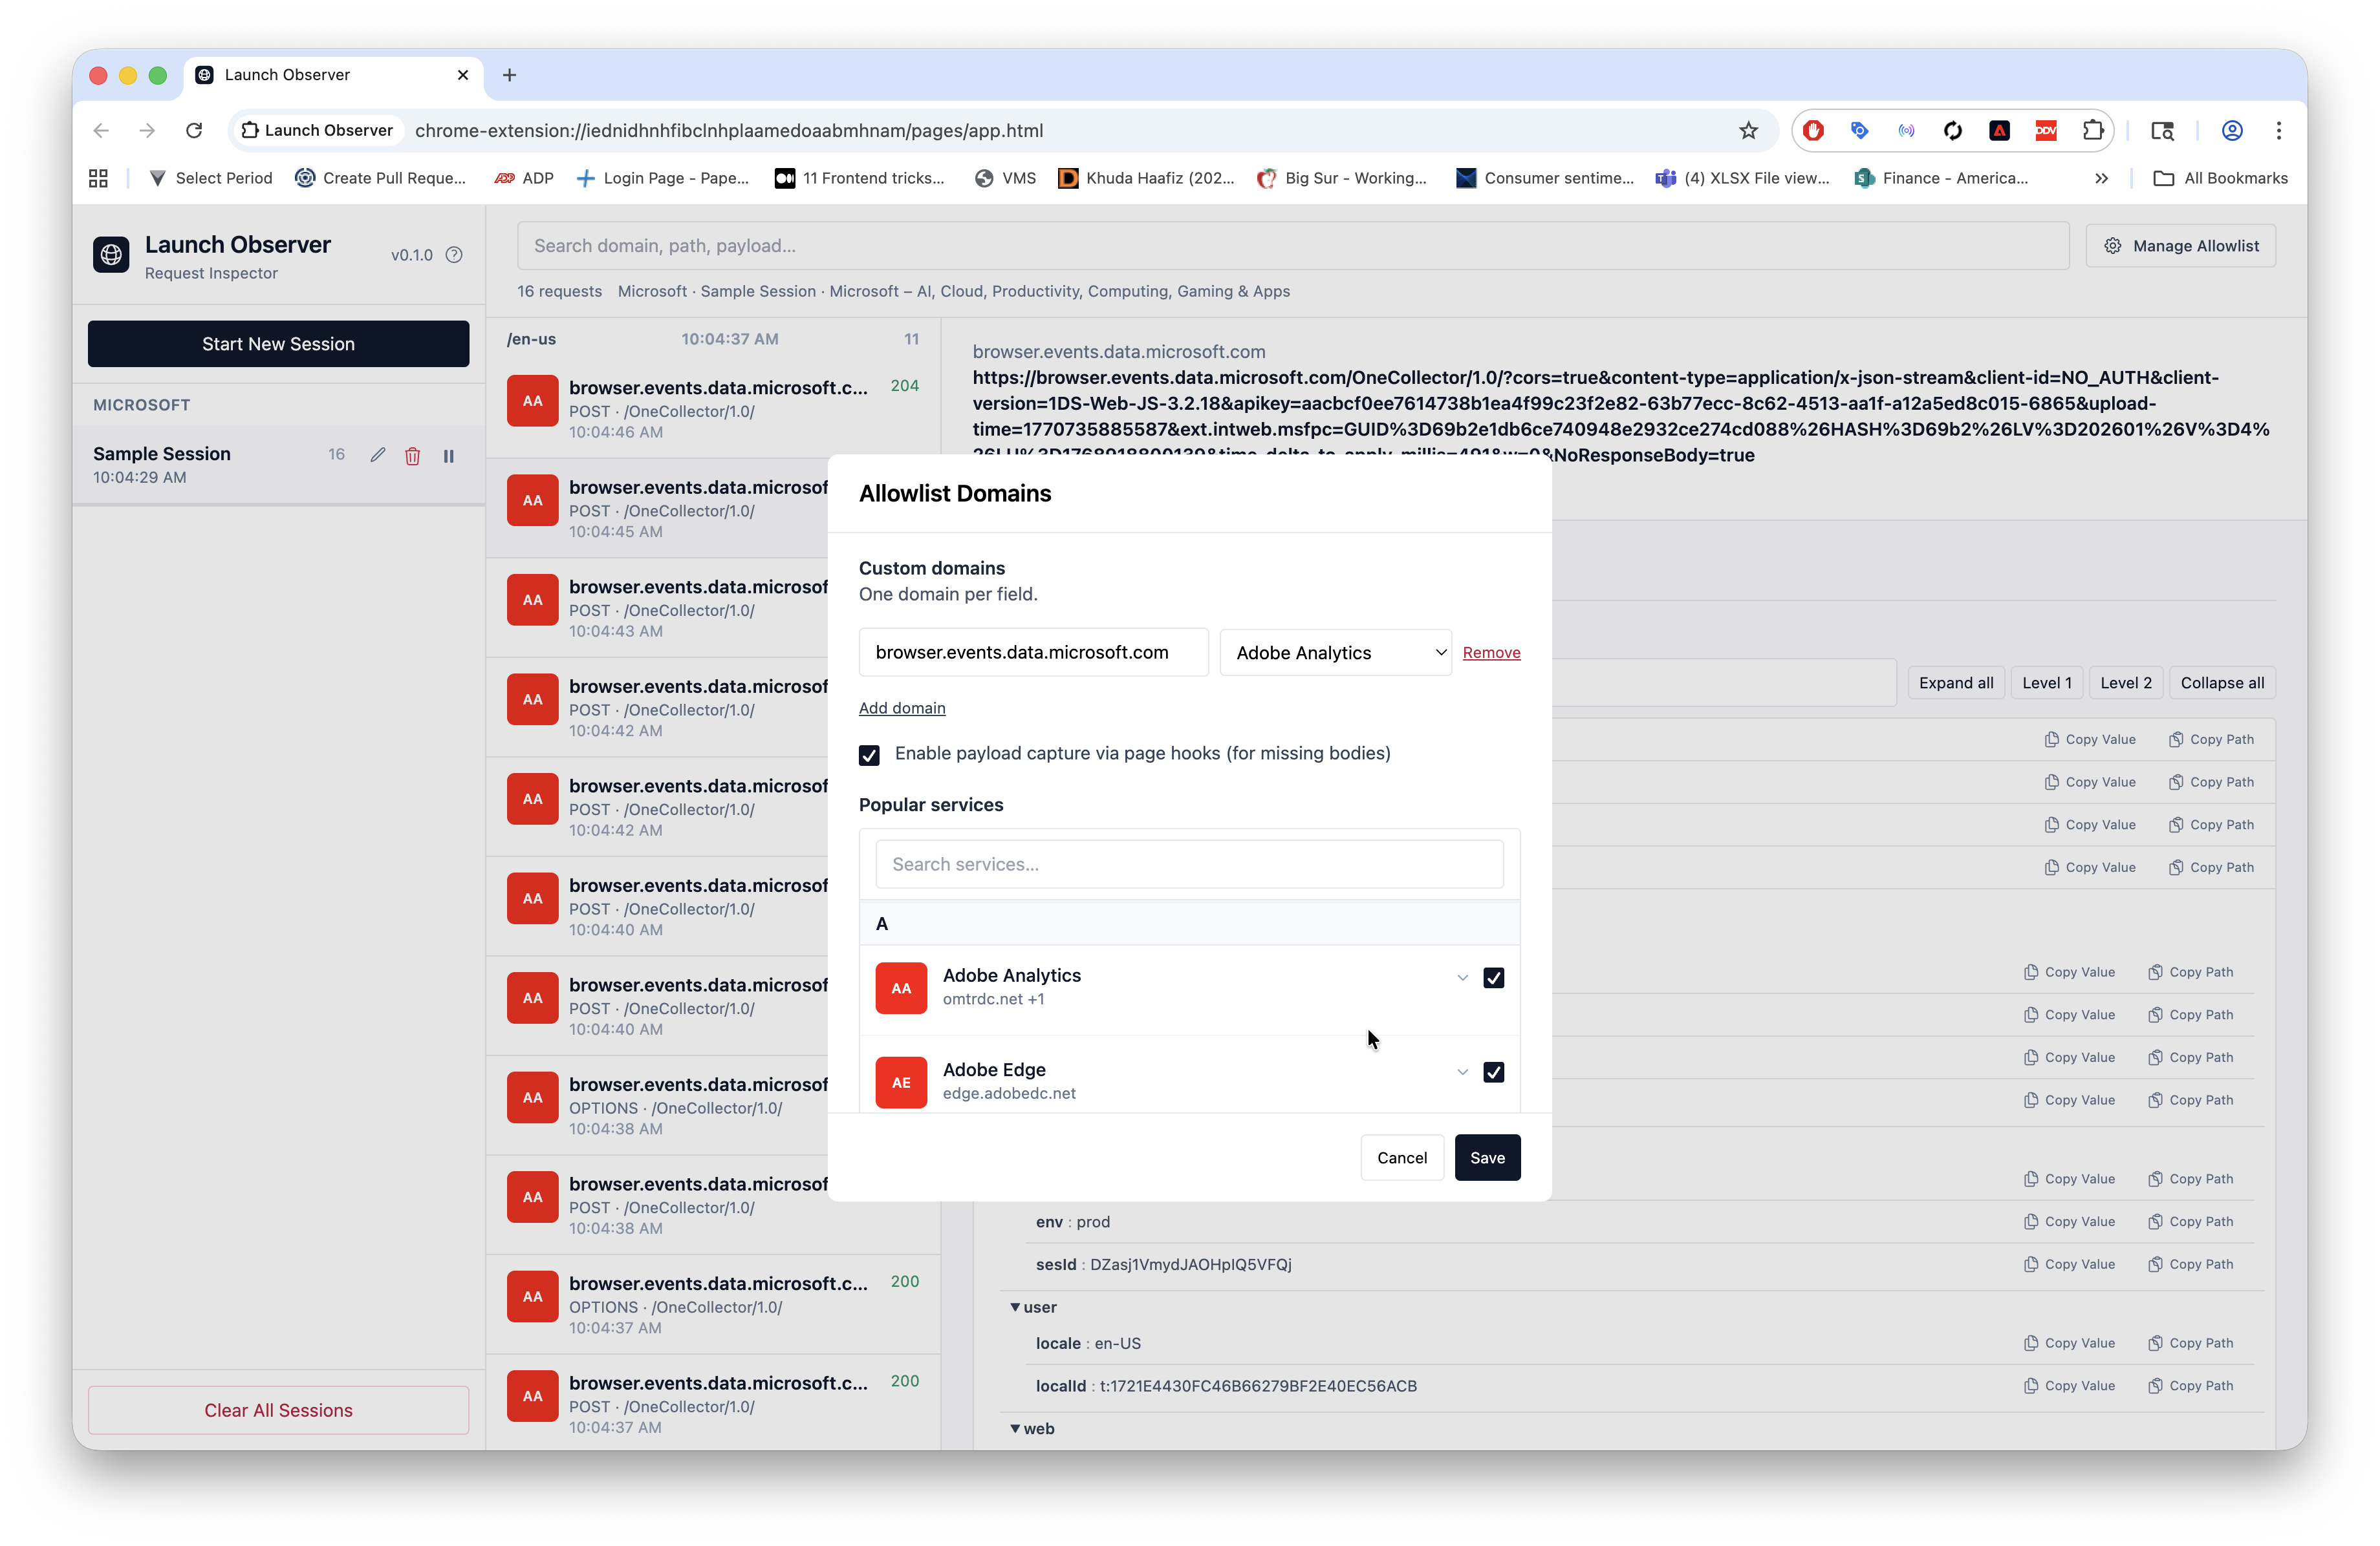Click the Add domain link
This screenshot has width=2380, height=1546.
click(x=901, y=708)
